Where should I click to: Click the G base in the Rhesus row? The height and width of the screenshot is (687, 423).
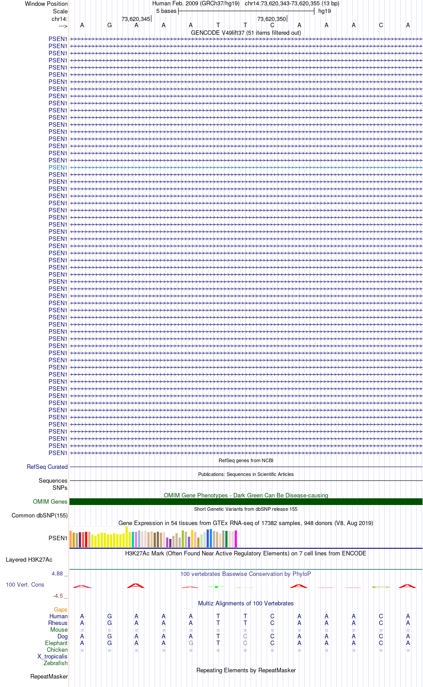(110, 623)
